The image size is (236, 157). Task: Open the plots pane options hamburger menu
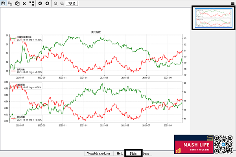click(x=232, y=3)
